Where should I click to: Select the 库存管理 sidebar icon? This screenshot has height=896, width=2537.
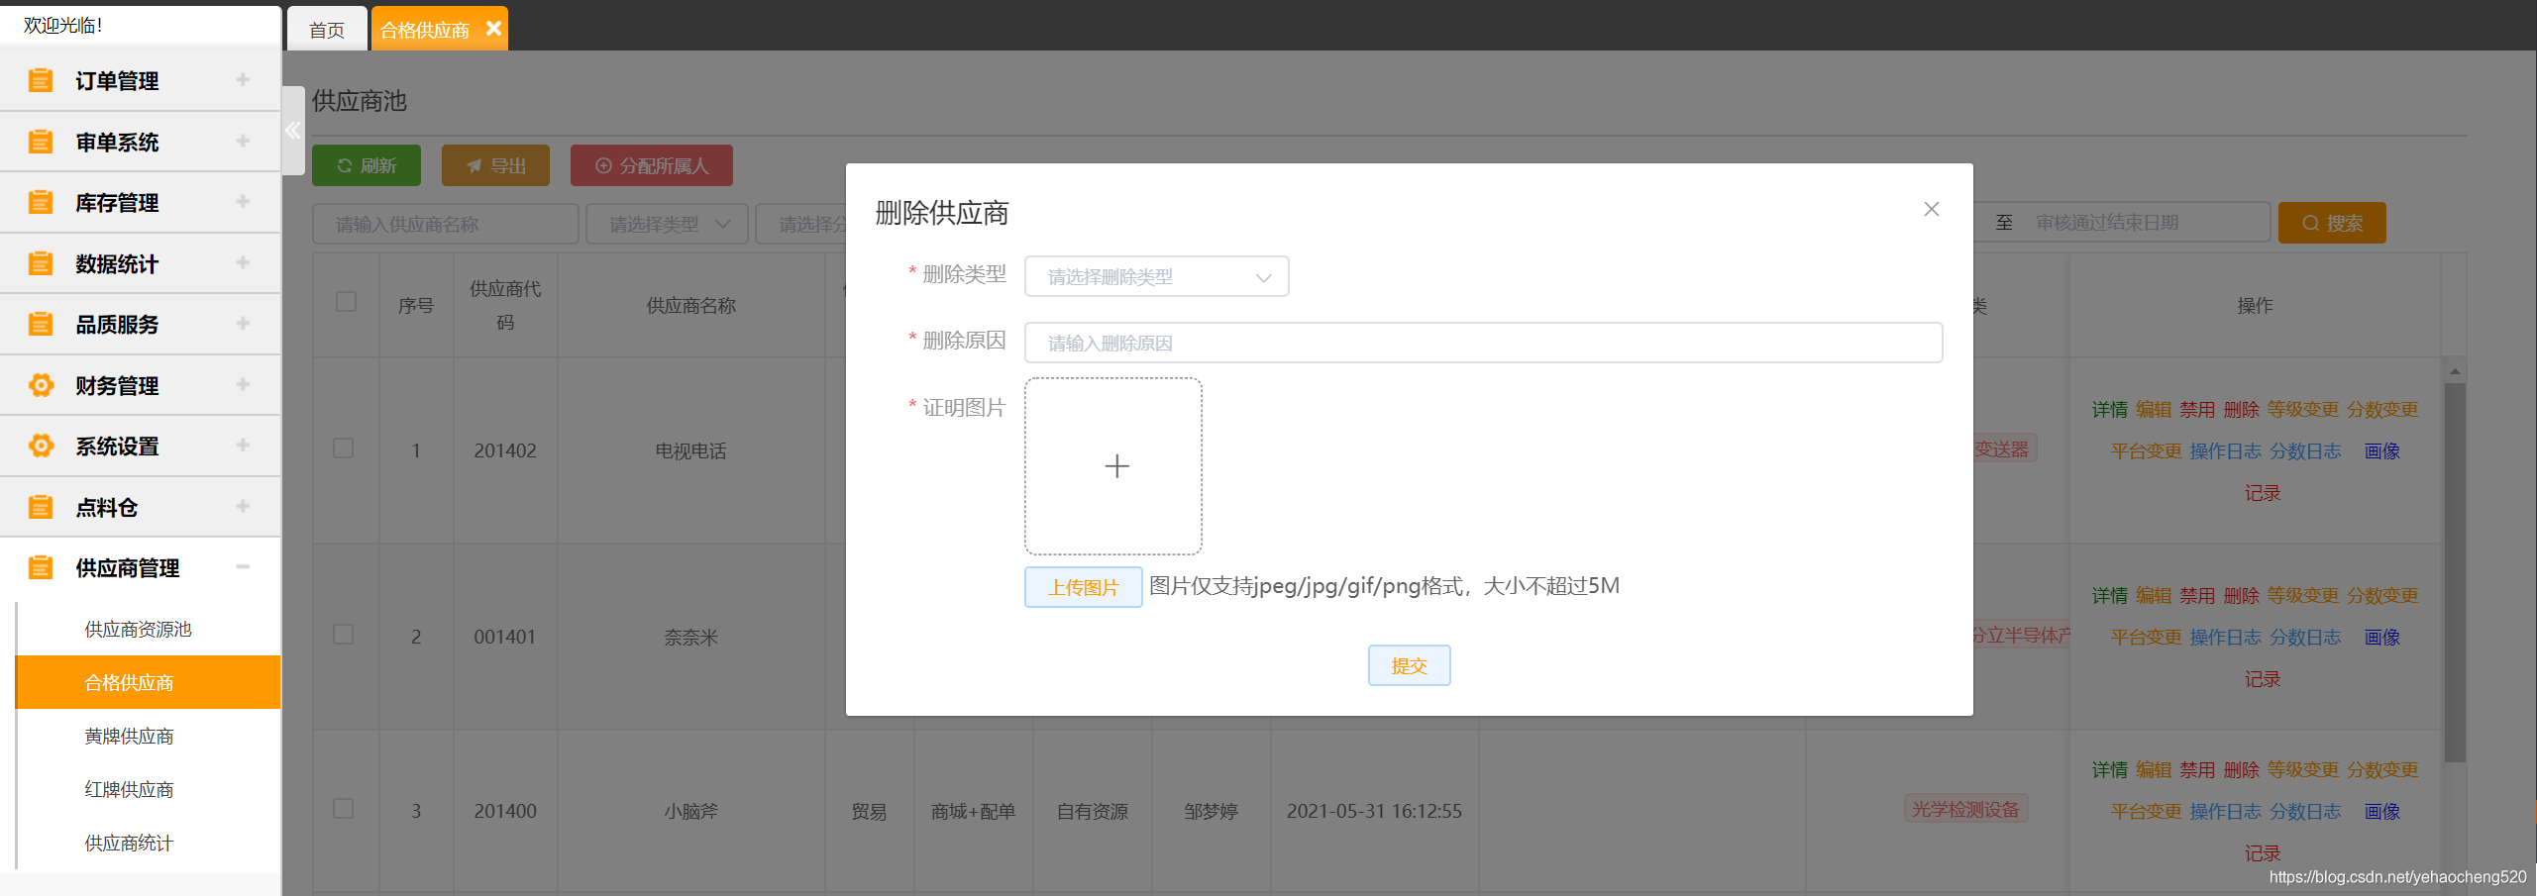[41, 202]
